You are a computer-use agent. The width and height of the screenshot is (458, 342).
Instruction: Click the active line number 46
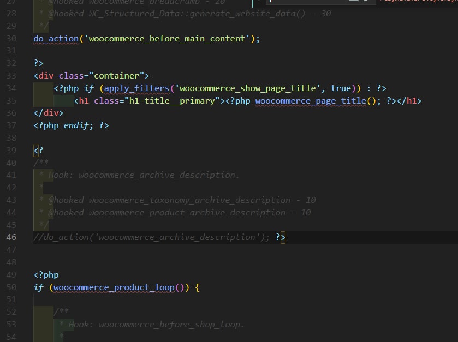pos(11,237)
